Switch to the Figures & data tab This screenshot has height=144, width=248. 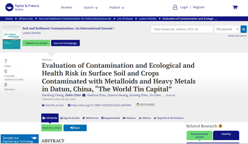[x=70, y=118]
